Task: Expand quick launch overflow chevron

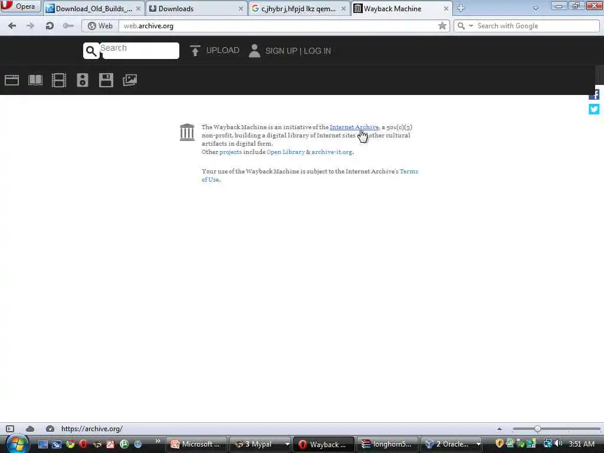Action: (x=157, y=441)
